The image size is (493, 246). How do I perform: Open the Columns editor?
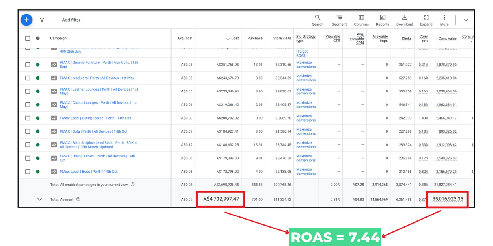[x=361, y=20]
